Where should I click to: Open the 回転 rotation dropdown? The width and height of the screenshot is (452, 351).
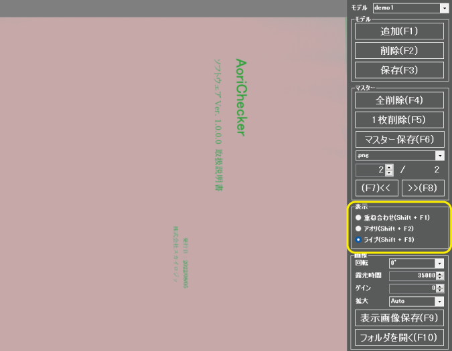439,263
